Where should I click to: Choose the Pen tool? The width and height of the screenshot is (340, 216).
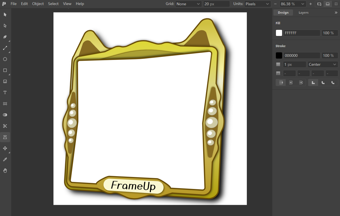pyautogui.click(x=5, y=37)
